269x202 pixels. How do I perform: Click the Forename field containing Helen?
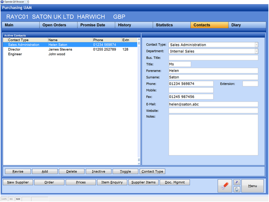pyautogui.click(x=213, y=71)
